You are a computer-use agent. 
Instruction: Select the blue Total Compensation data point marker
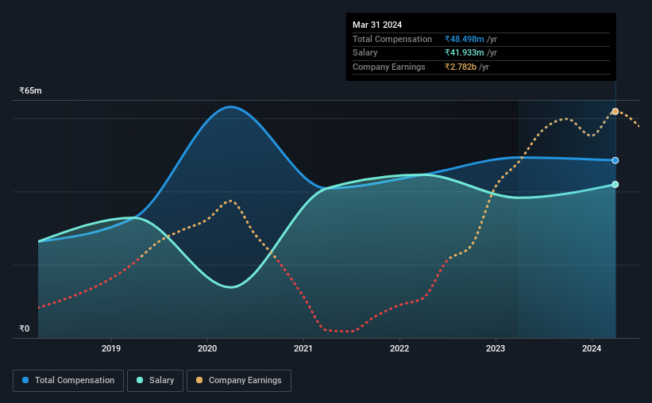(x=615, y=160)
